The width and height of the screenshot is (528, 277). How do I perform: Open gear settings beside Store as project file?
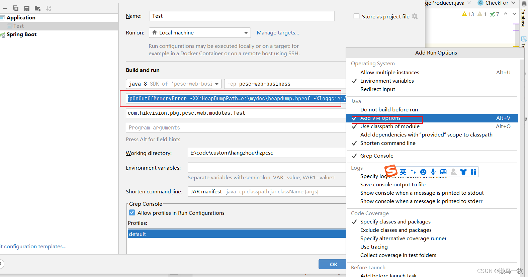tap(415, 16)
